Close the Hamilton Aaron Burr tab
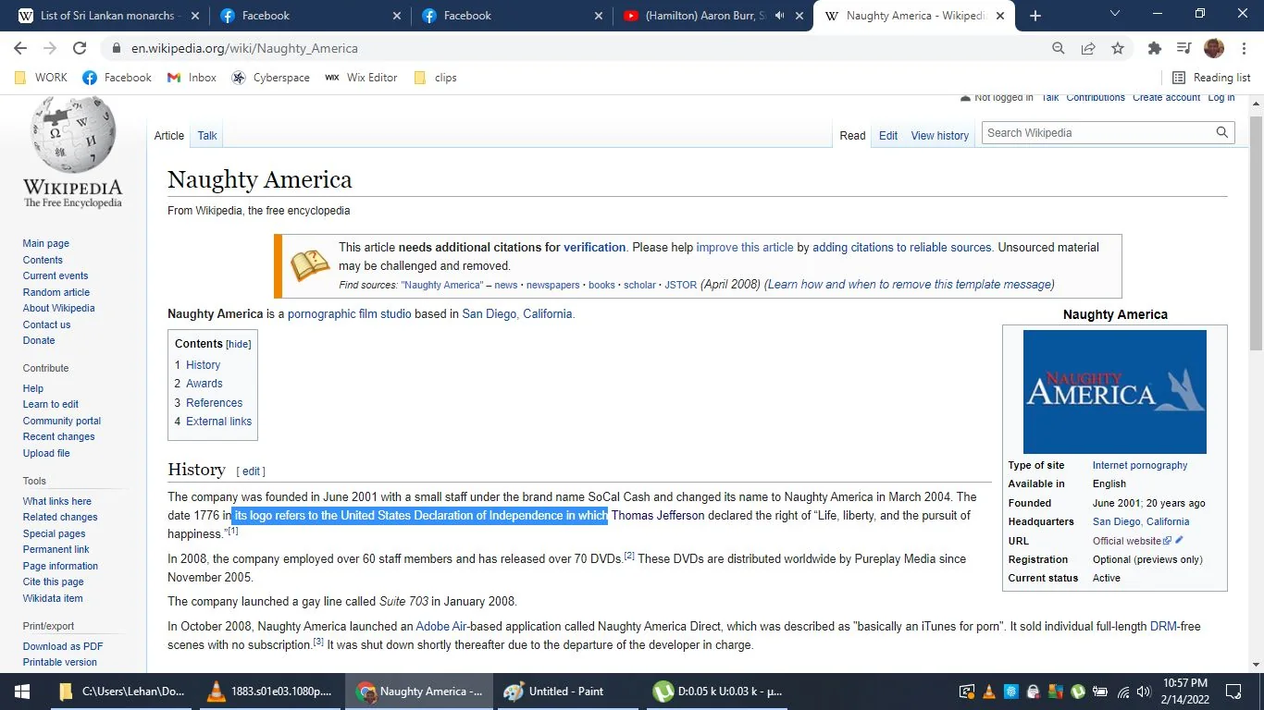Screen dimensions: 1264x710 pyautogui.click(x=800, y=16)
